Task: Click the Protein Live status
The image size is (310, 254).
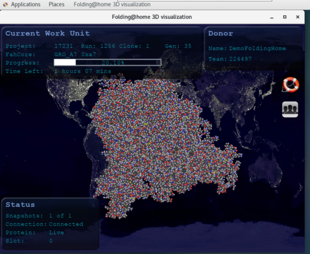Action: click(x=57, y=232)
